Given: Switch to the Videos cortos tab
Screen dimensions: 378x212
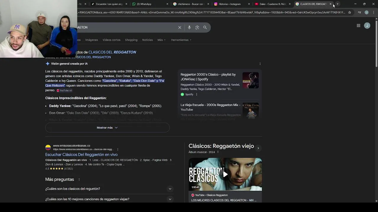Looking at the screenshot, I should tap(111, 40).
